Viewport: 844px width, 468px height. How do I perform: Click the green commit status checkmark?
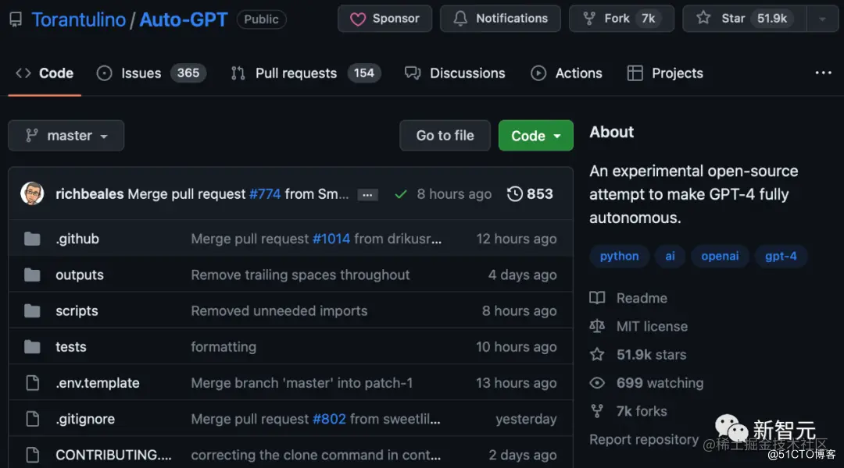point(400,194)
